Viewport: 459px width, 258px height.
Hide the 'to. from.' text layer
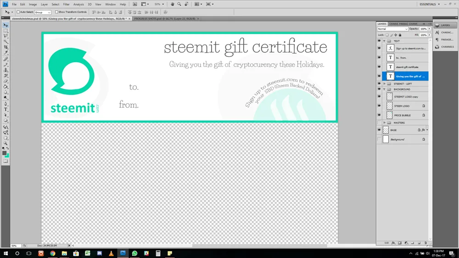point(379,58)
